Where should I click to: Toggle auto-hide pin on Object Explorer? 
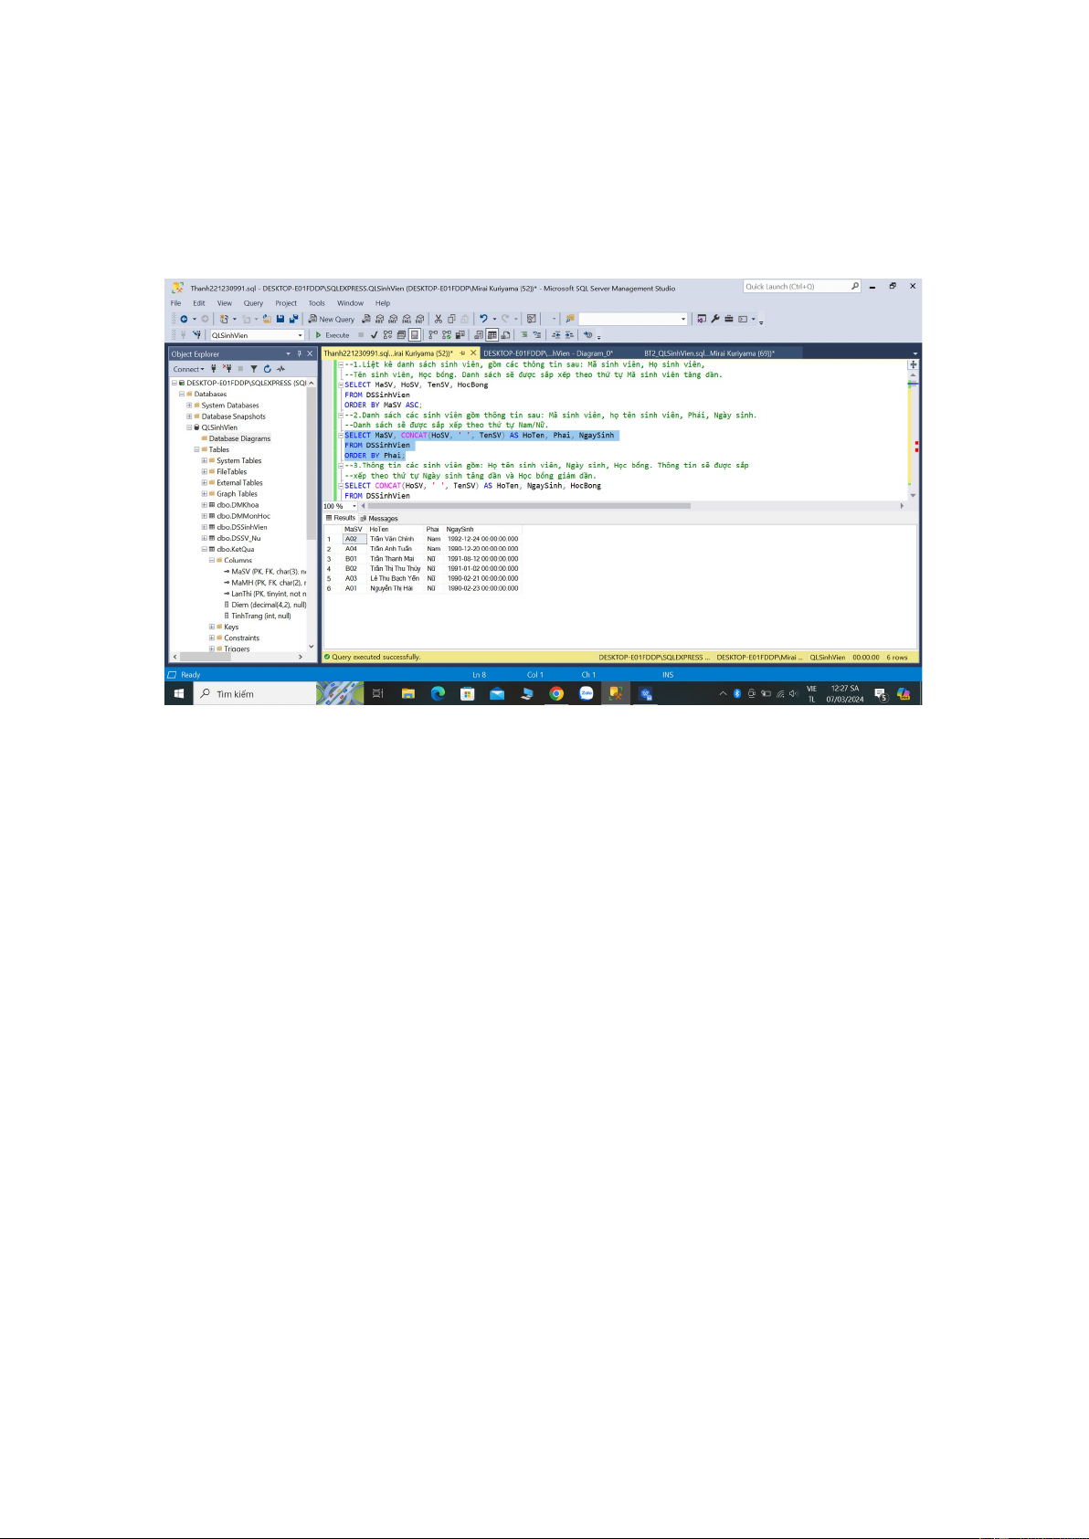(299, 353)
